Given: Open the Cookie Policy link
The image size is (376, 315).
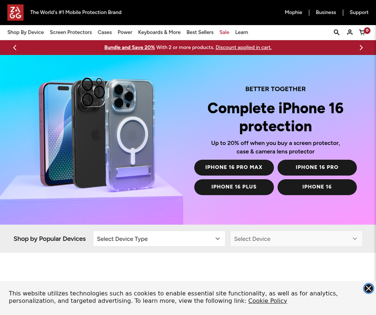Looking at the screenshot, I should click(x=267, y=301).
